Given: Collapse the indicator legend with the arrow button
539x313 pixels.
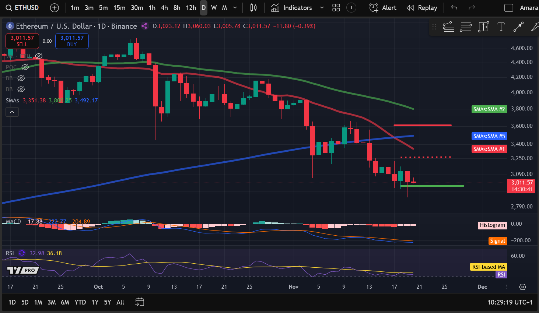Looking at the screenshot, I should click(x=12, y=112).
